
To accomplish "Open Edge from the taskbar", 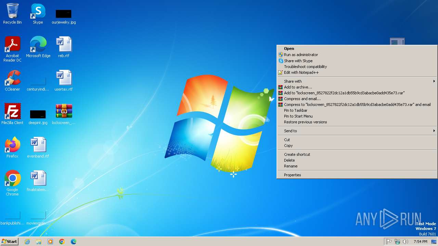I will click(x=74, y=242).
